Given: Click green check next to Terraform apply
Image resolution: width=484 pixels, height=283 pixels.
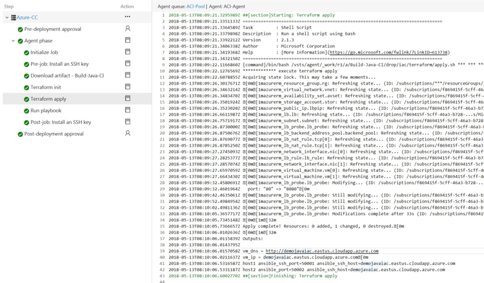Looking at the screenshot, I should click(26, 100).
